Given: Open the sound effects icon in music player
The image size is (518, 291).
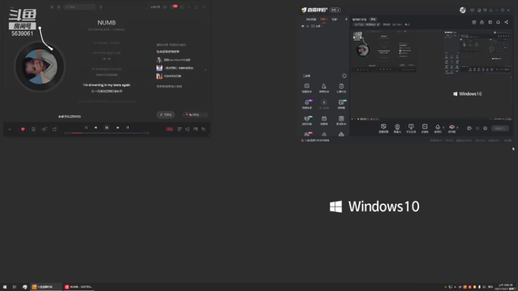Looking at the screenshot, I should point(179,129).
